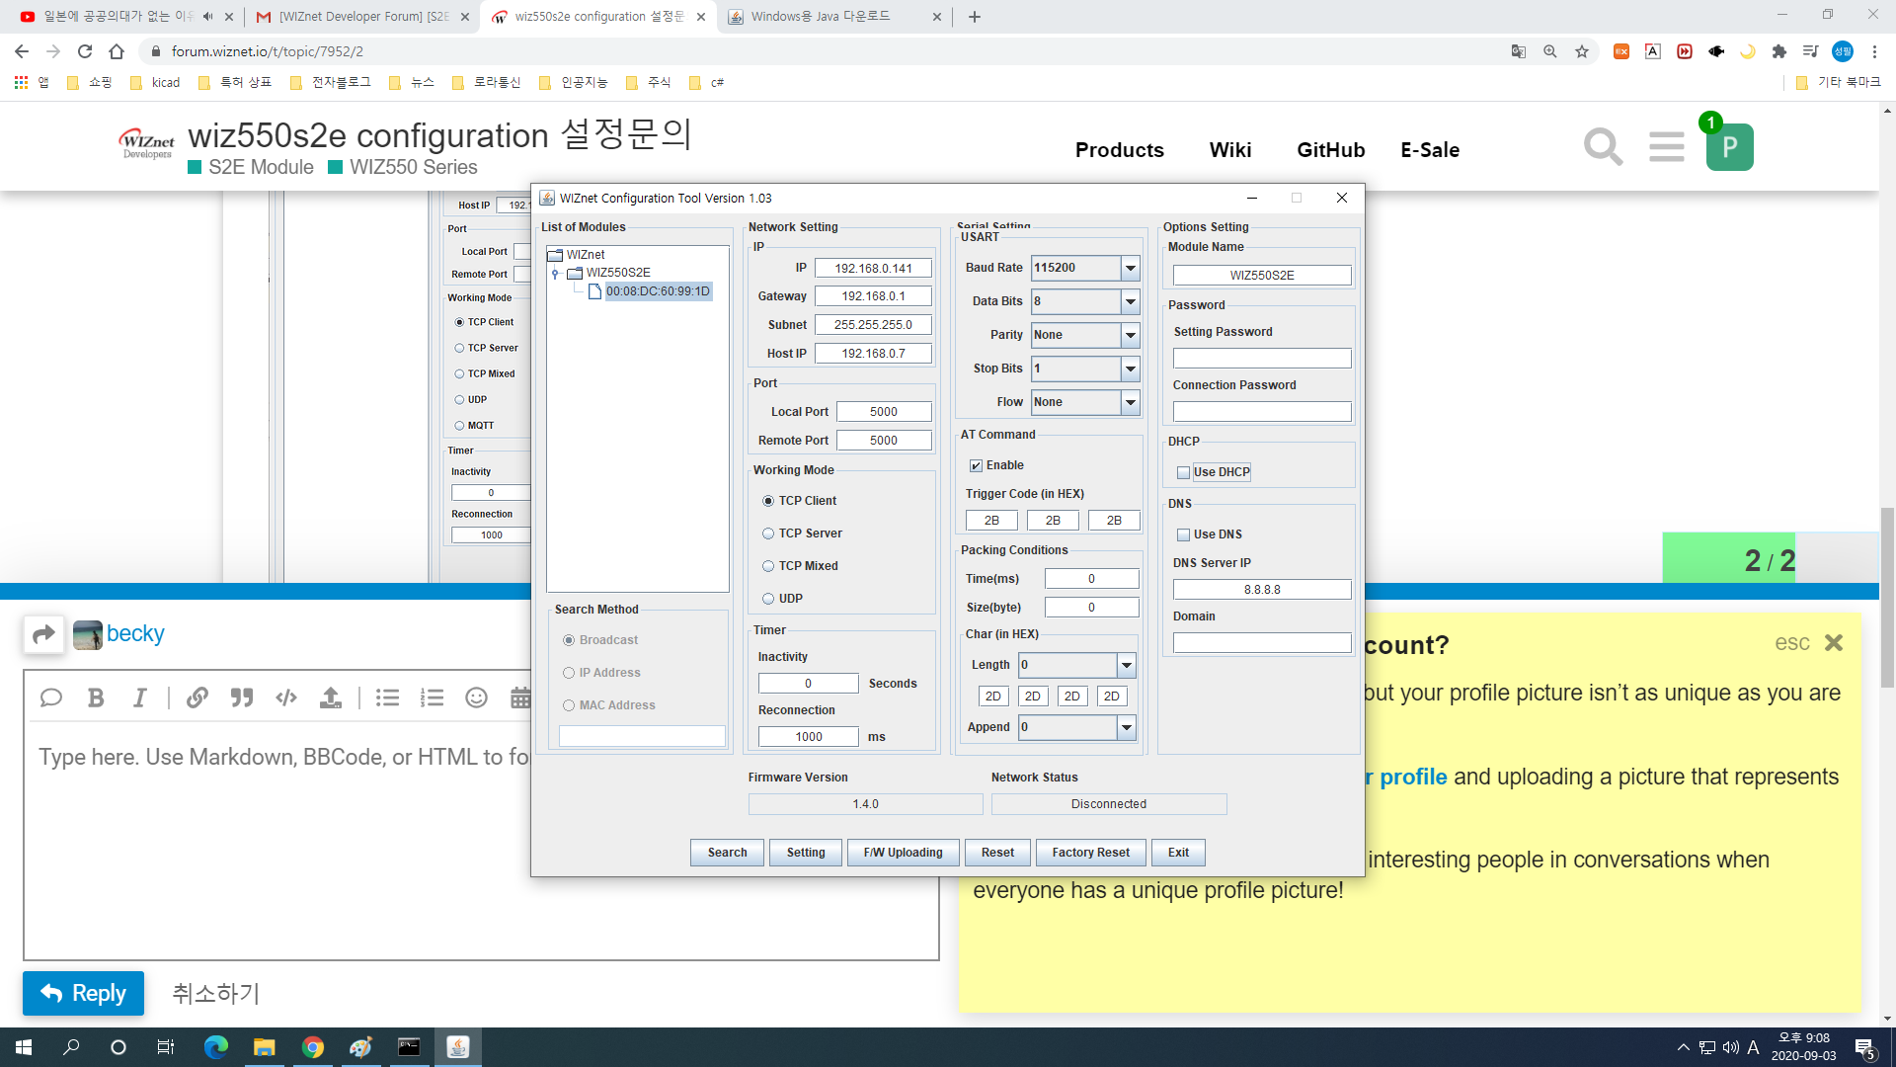1896x1067 pixels.
Task: Open the emoji picker icon
Action: click(x=477, y=698)
